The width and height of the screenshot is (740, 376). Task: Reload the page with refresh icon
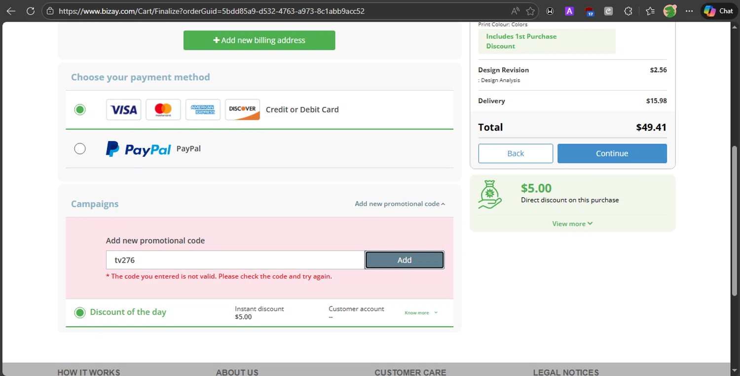[31, 11]
